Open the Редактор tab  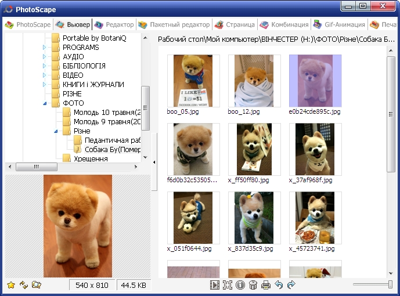coord(114,25)
